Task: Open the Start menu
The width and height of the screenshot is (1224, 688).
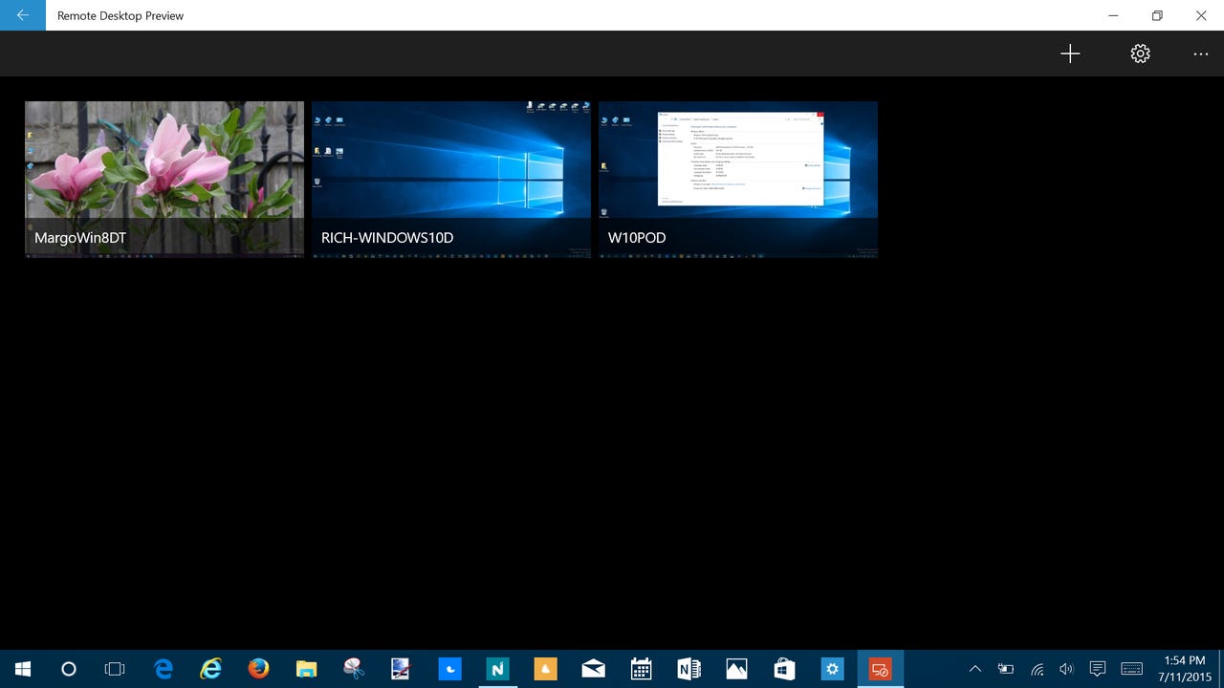Action: [20, 668]
